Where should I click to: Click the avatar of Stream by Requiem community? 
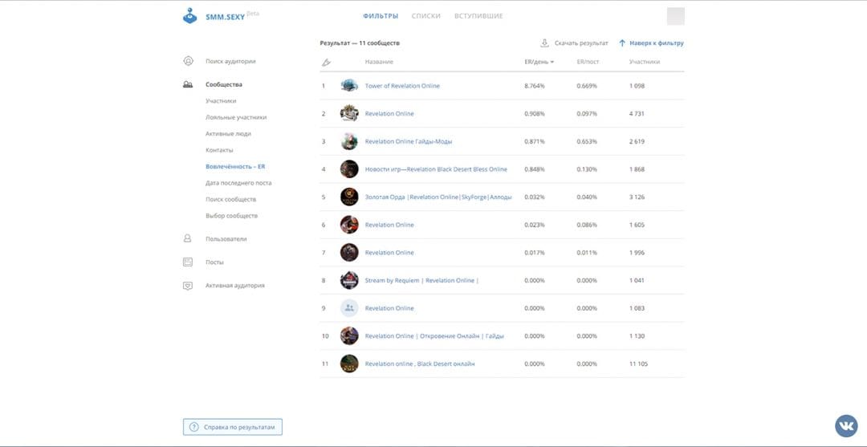point(349,280)
